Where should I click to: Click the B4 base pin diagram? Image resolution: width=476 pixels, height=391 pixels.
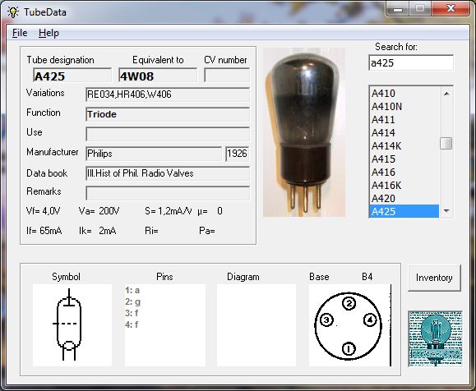coord(348,325)
